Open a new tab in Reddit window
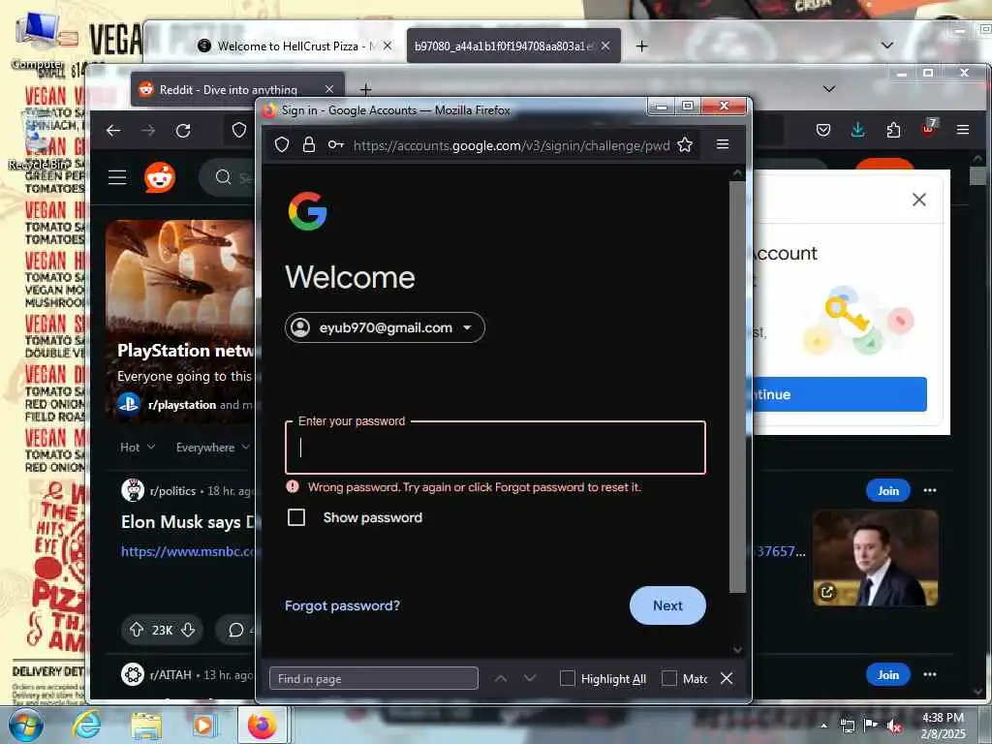Image resolution: width=992 pixels, height=744 pixels. [365, 89]
